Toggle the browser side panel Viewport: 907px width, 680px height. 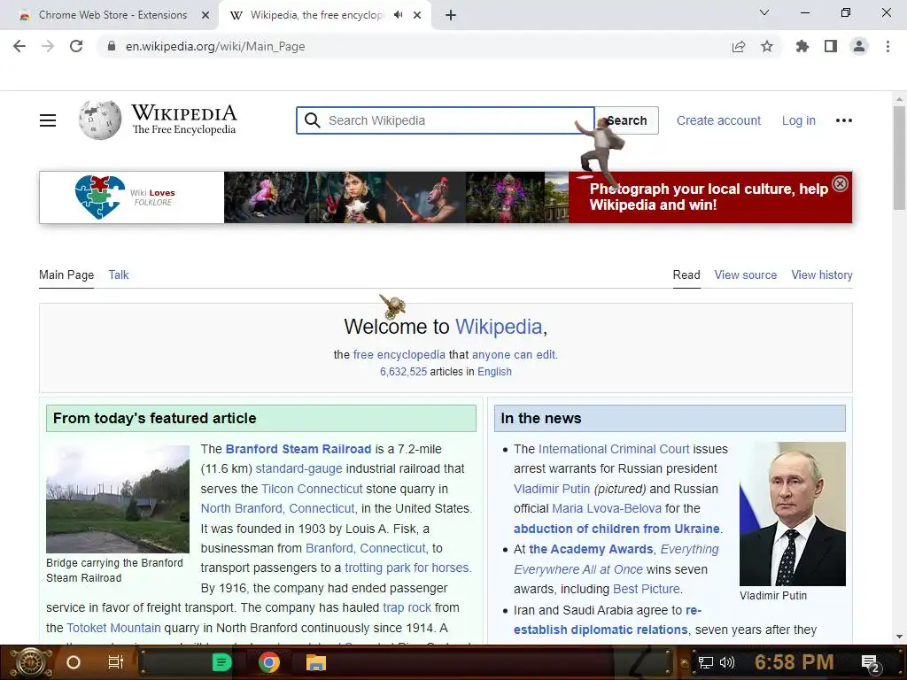(831, 46)
